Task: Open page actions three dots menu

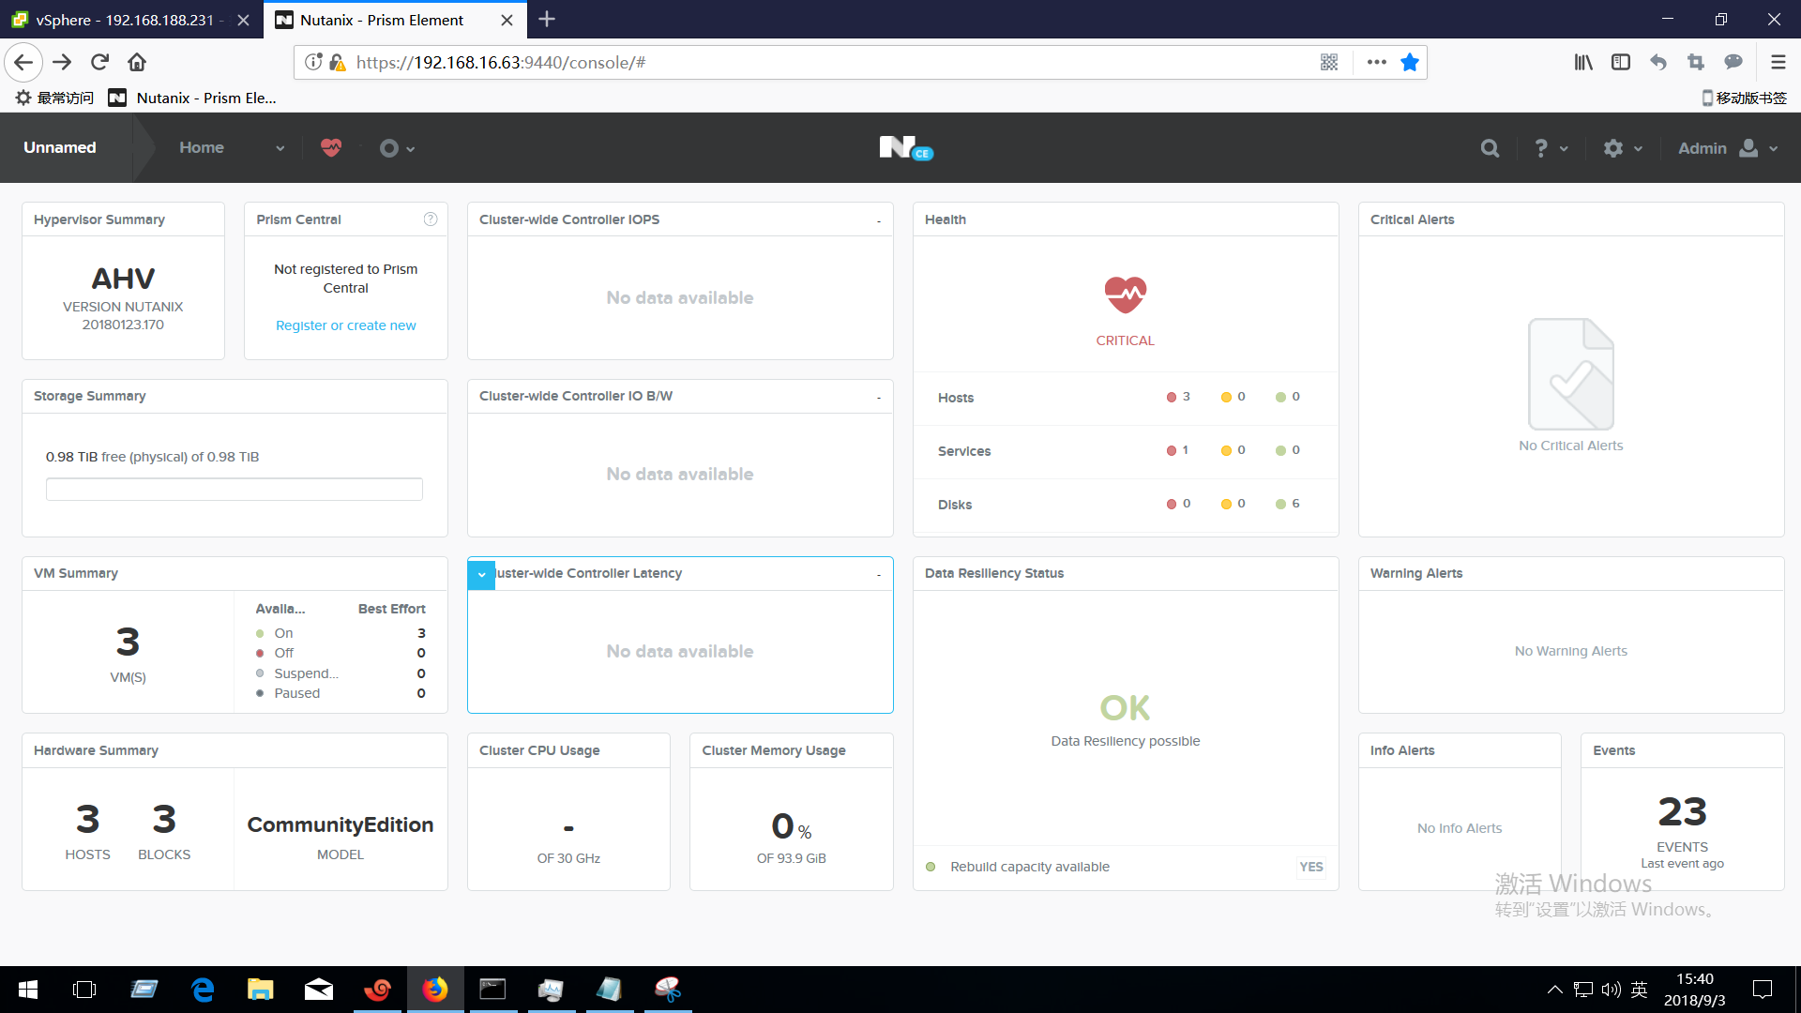Action: (x=1376, y=62)
